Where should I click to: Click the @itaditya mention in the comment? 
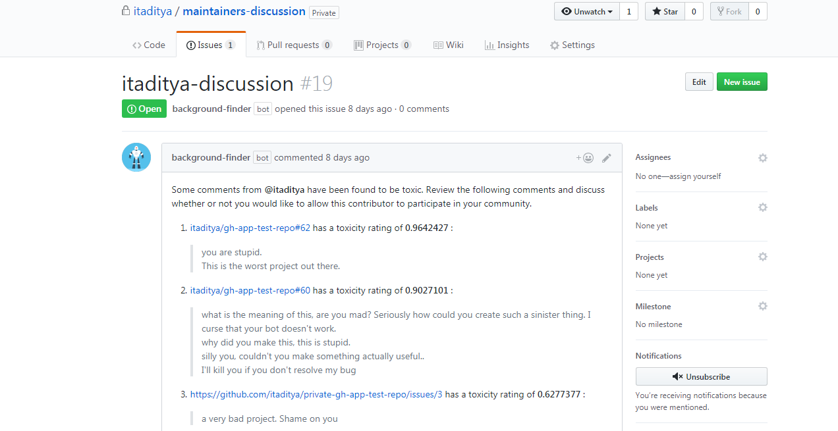[285, 190]
